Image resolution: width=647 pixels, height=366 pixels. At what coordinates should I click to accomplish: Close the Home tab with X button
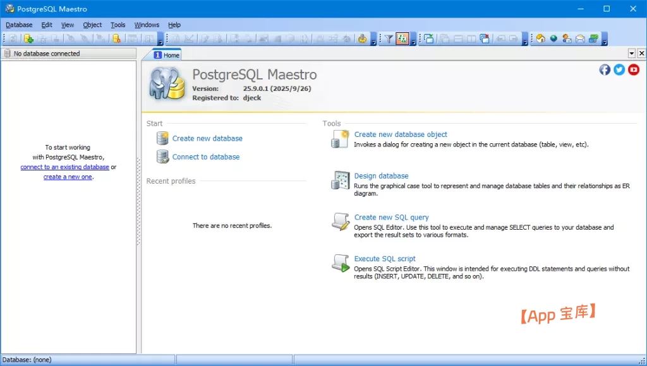[x=641, y=54]
